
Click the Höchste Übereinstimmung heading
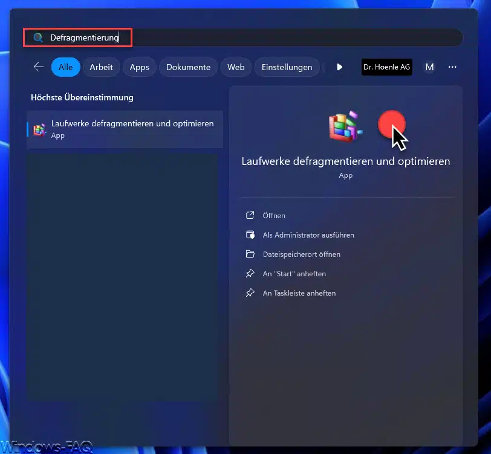[82, 98]
